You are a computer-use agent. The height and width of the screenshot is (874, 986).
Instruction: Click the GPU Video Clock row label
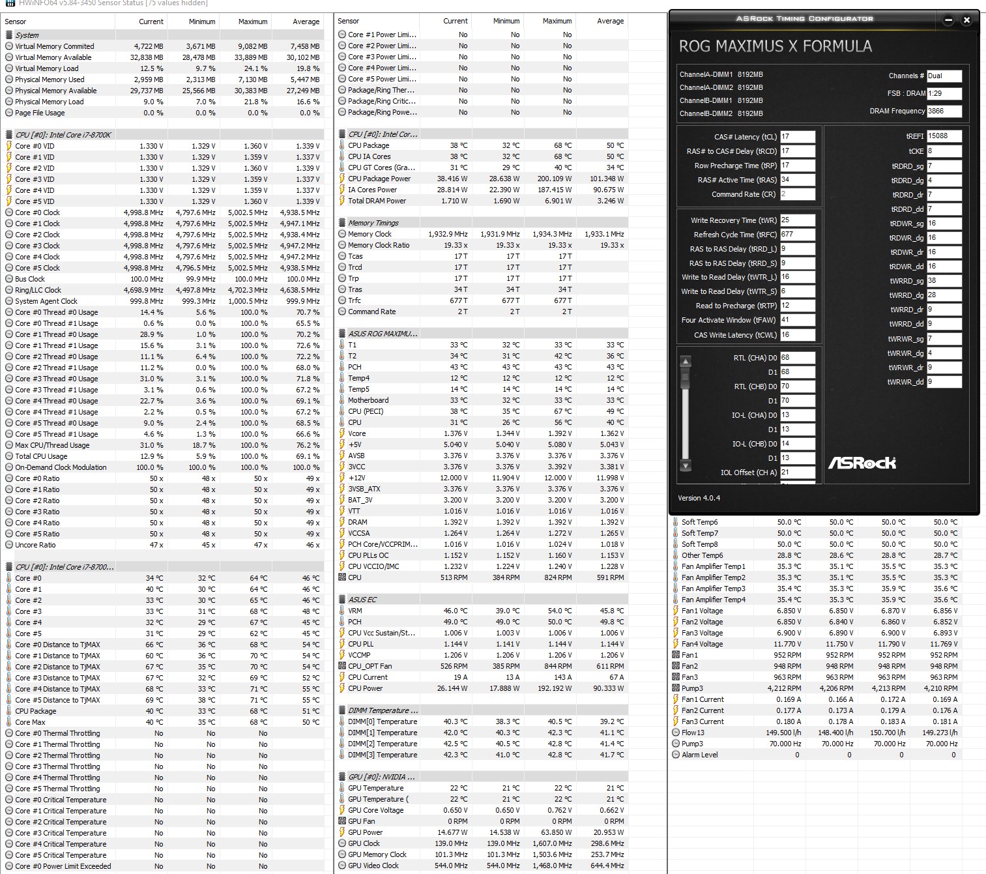(x=373, y=866)
